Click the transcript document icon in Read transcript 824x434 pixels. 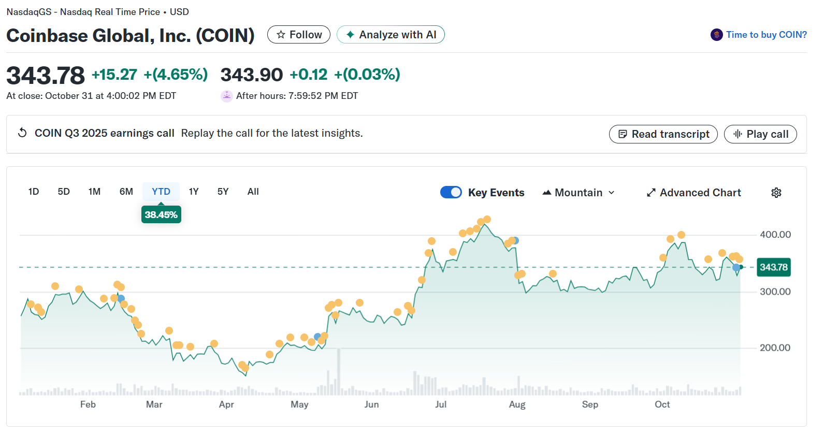tap(622, 134)
